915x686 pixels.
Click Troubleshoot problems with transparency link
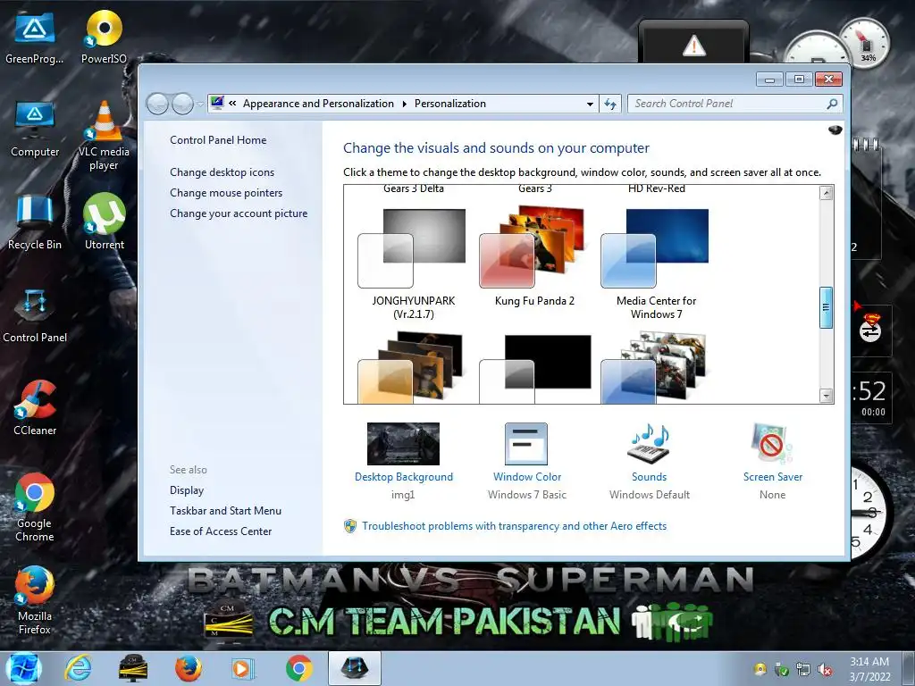[x=514, y=526]
